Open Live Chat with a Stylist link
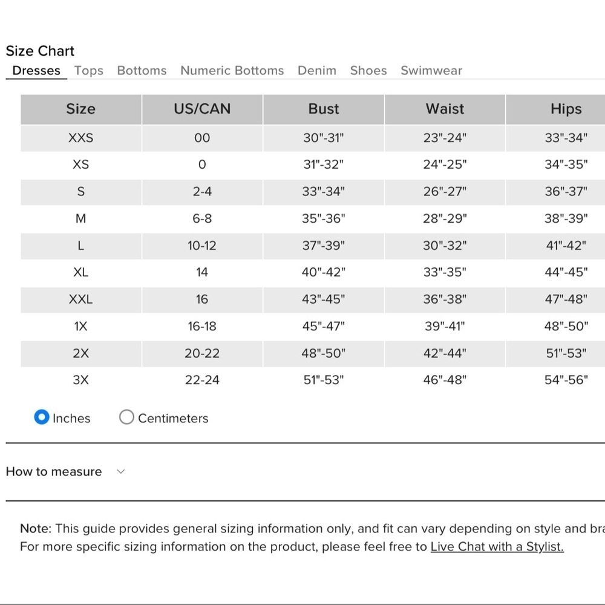The width and height of the screenshot is (605, 605). pos(497,547)
